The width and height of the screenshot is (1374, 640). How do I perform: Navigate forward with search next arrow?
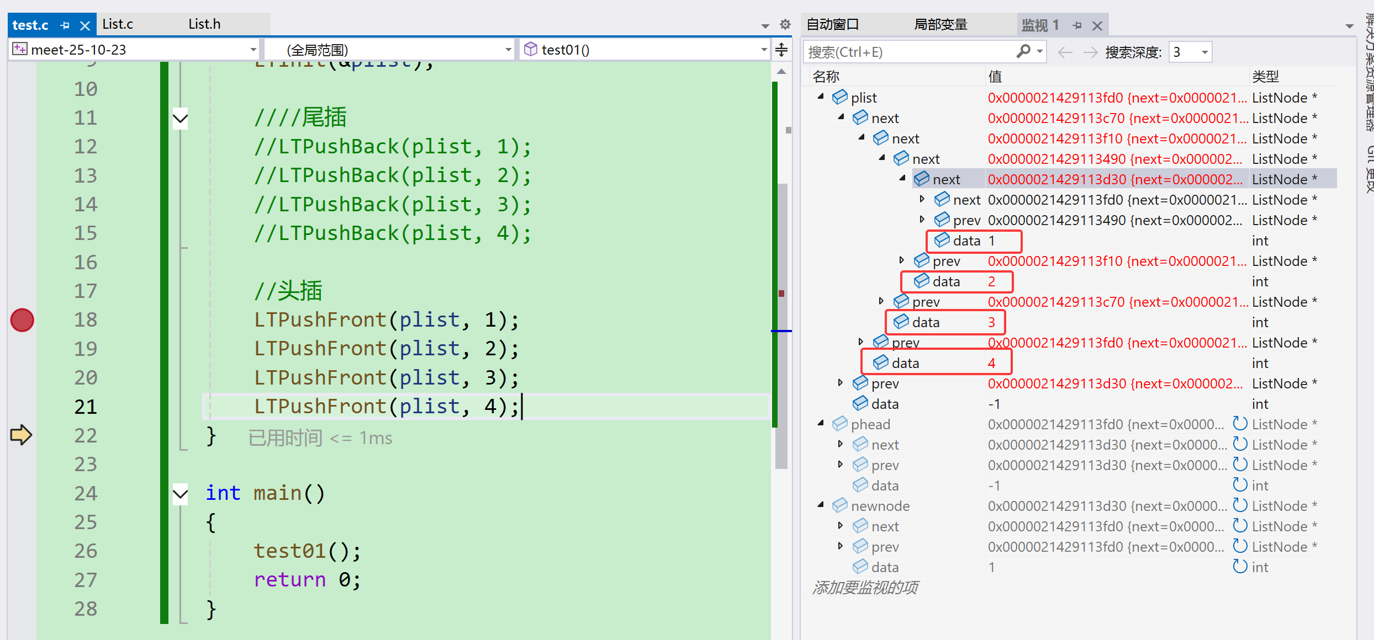click(x=1090, y=52)
